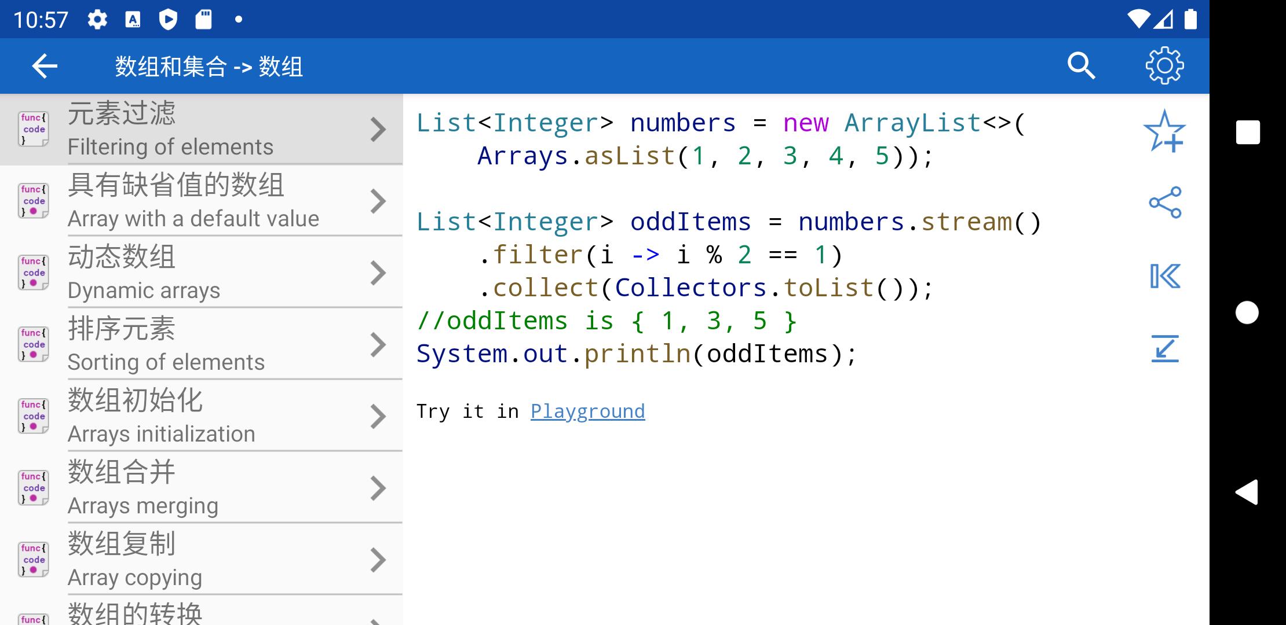Image resolution: width=1286 pixels, height=625 pixels.
Task: Click the header title 数组和集合 -> 数组
Action: pos(209,67)
